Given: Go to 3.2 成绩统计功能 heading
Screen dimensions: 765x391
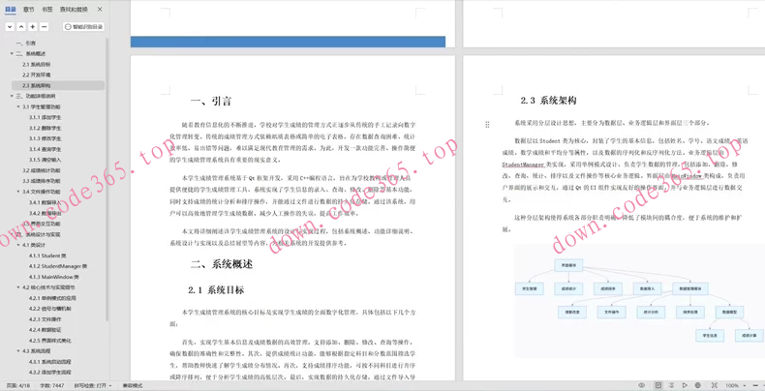Looking at the screenshot, I should point(42,170).
